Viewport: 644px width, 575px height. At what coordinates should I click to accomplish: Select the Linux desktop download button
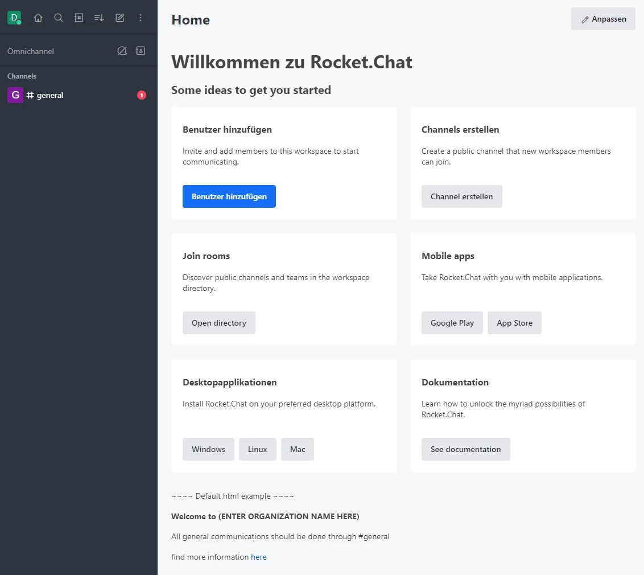[x=257, y=449]
